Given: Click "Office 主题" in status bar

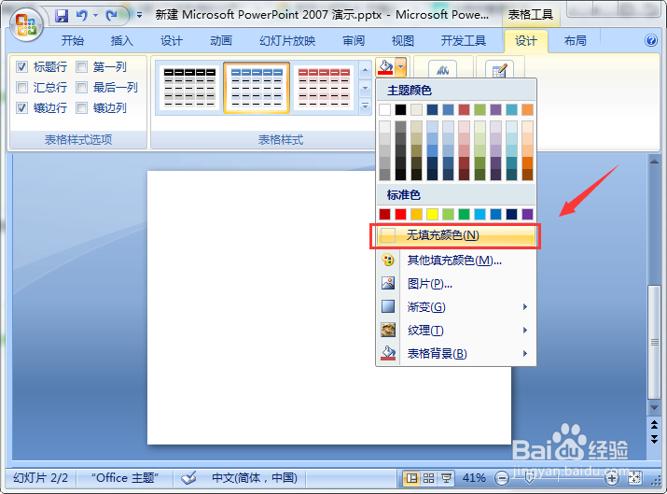Looking at the screenshot, I should point(125,478).
